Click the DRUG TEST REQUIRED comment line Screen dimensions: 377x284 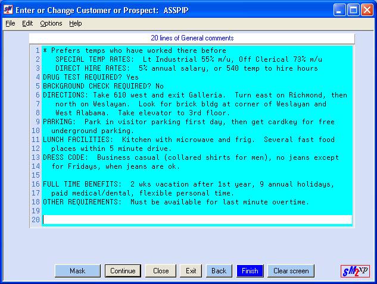[x=91, y=77]
